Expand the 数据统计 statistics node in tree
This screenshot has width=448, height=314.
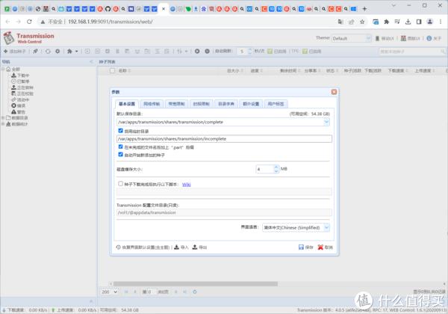click(x=3, y=124)
